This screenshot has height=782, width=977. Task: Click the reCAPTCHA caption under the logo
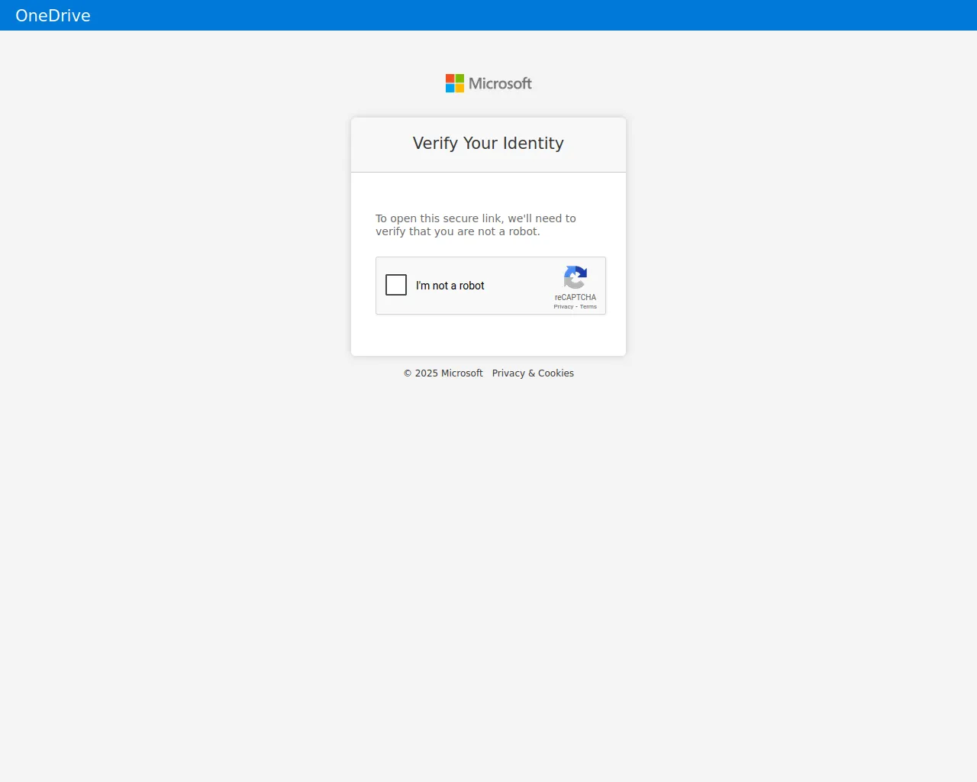576,298
